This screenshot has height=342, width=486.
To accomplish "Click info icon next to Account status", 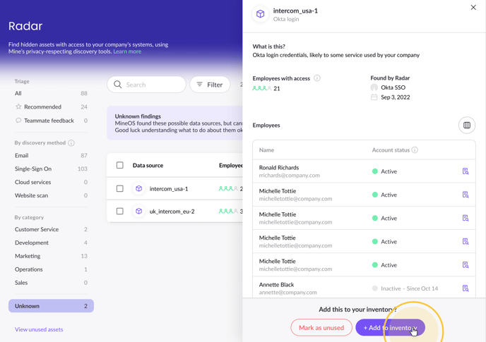I will 415,149.
